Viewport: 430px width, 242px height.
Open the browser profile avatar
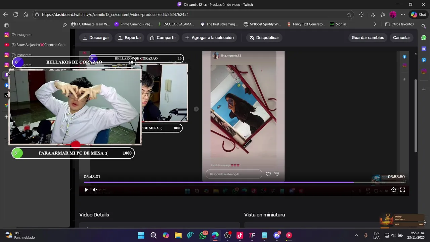tap(393, 14)
